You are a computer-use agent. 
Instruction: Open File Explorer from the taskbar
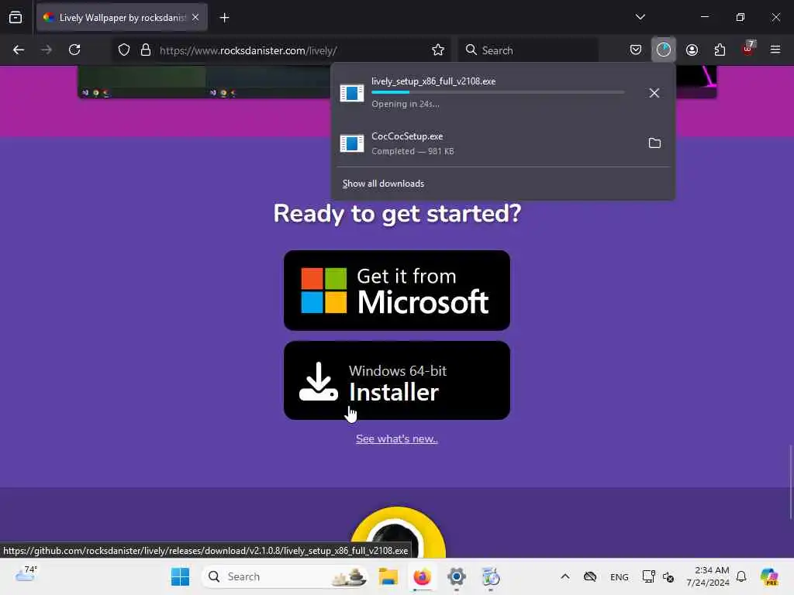[388, 576]
